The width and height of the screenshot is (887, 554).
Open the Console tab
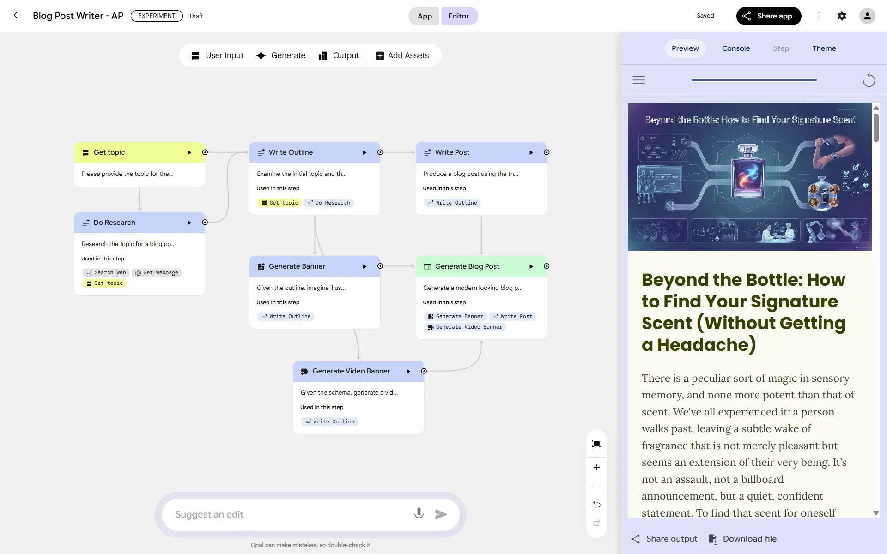[x=735, y=48]
